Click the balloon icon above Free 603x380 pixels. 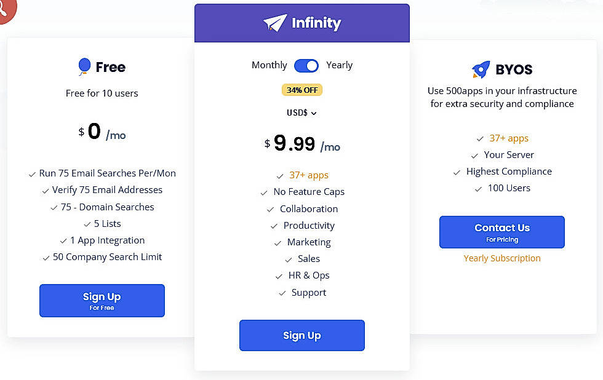[x=84, y=66]
